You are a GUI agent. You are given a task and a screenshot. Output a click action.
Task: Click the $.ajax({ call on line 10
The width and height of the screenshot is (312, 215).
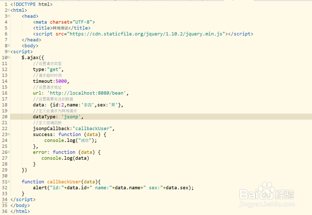(33, 57)
